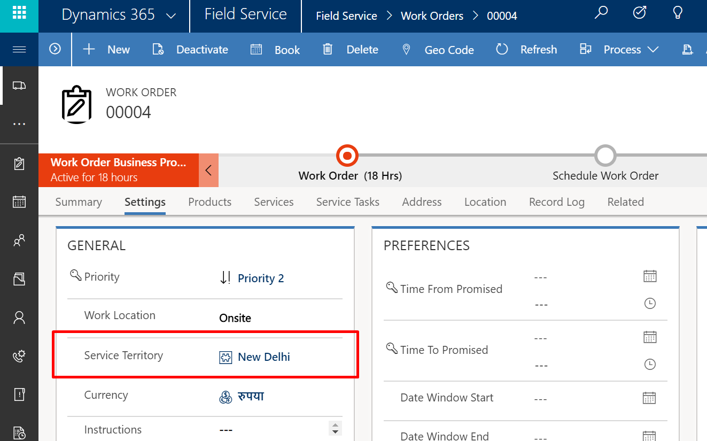The width and height of the screenshot is (707, 441).
Task: Switch to the Service Tasks tab
Action: pyautogui.click(x=347, y=202)
